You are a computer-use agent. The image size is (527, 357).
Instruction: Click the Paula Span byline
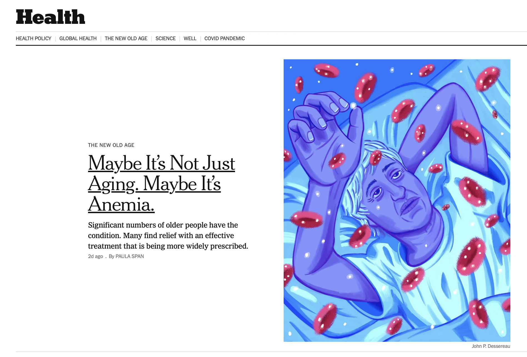click(126, 256)
